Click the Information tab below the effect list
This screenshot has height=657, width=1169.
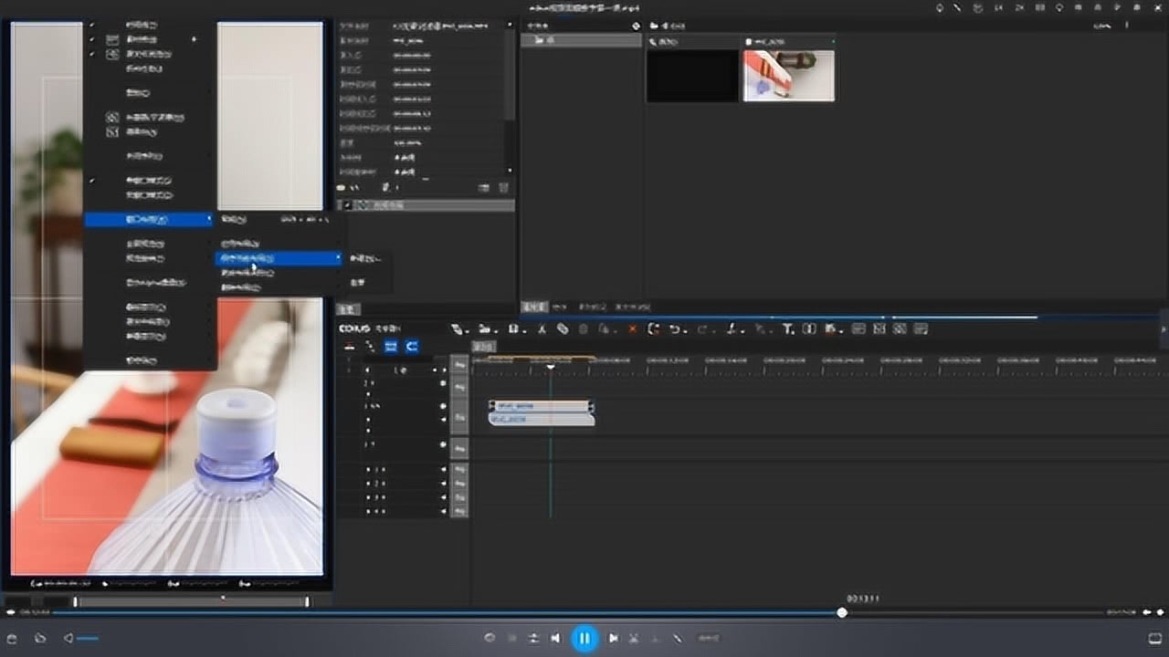[x=349, y=309]
